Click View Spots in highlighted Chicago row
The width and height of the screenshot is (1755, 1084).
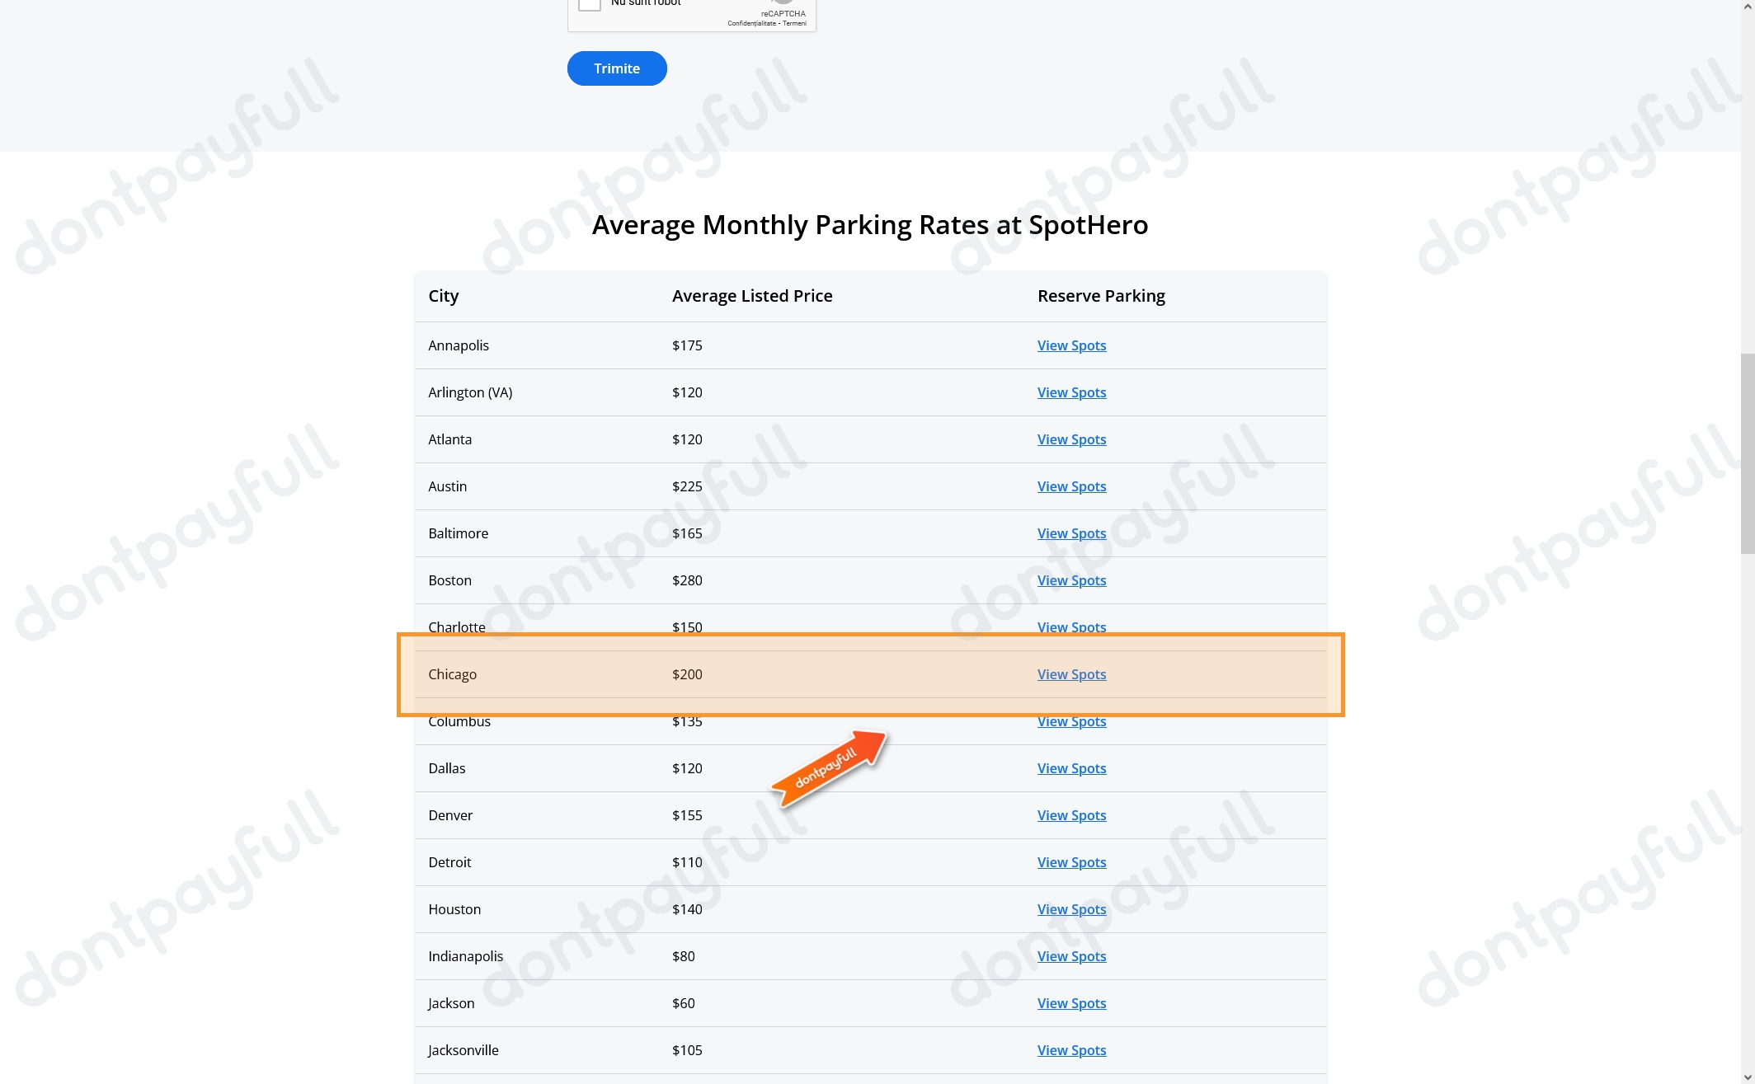(1071, 674)
